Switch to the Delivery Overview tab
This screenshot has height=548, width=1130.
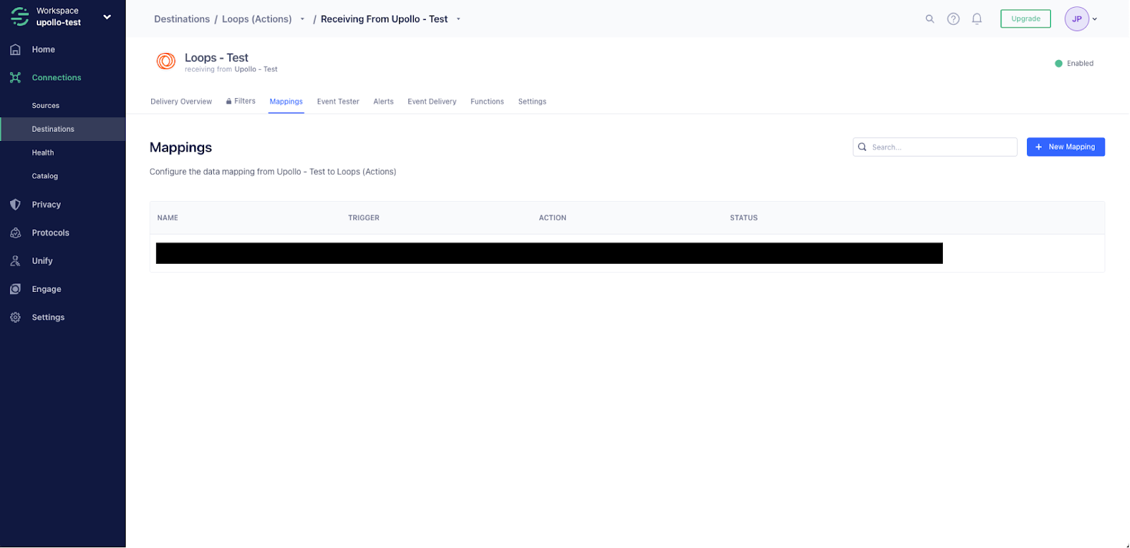pyautogui.click(x=181, y=102)
